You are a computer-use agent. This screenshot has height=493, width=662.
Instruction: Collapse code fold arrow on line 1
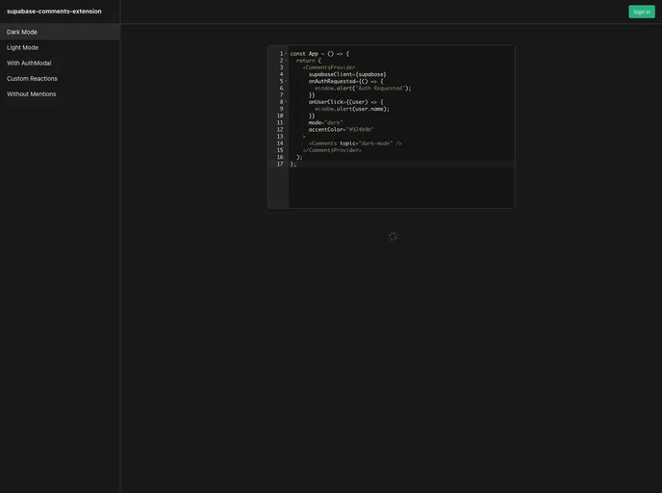pos(286,54)
